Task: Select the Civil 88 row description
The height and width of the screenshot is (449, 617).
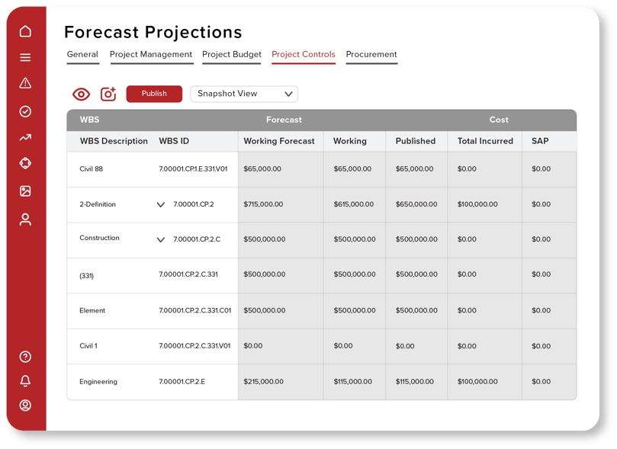Action: 92,169
